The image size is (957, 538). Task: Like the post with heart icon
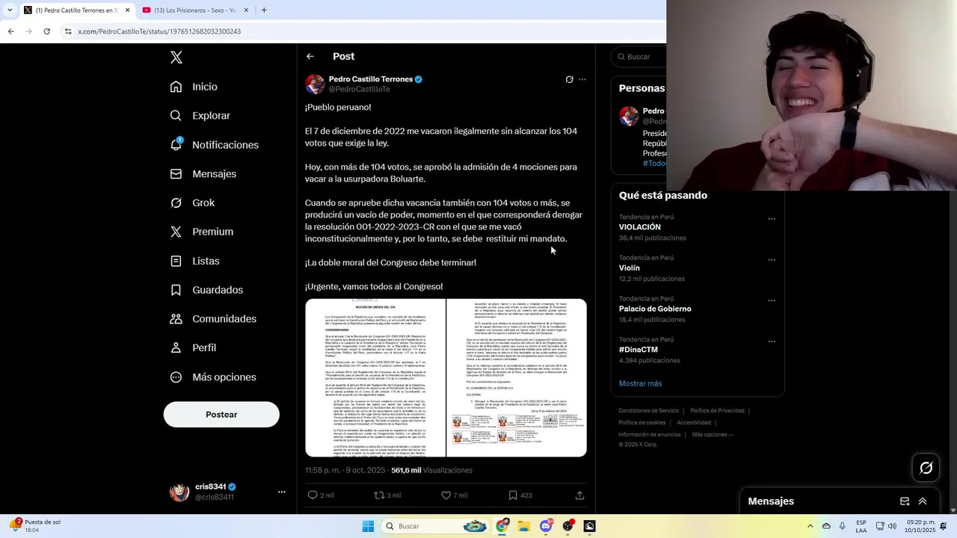446,495
